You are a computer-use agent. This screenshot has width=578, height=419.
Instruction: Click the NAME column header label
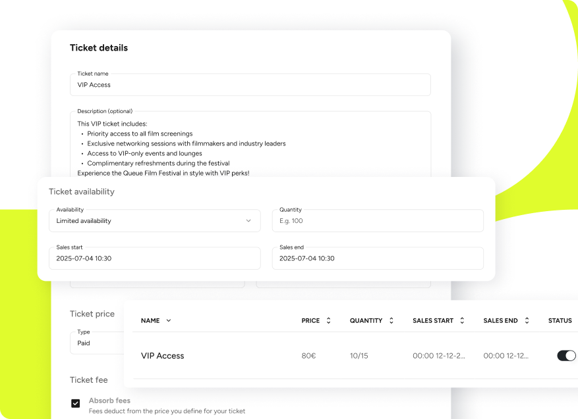150,320
